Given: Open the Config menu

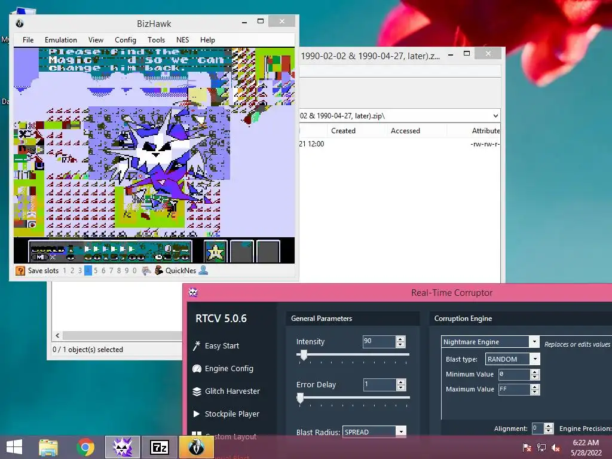Looking at the screenshot, I should click(x=126, y=40).
